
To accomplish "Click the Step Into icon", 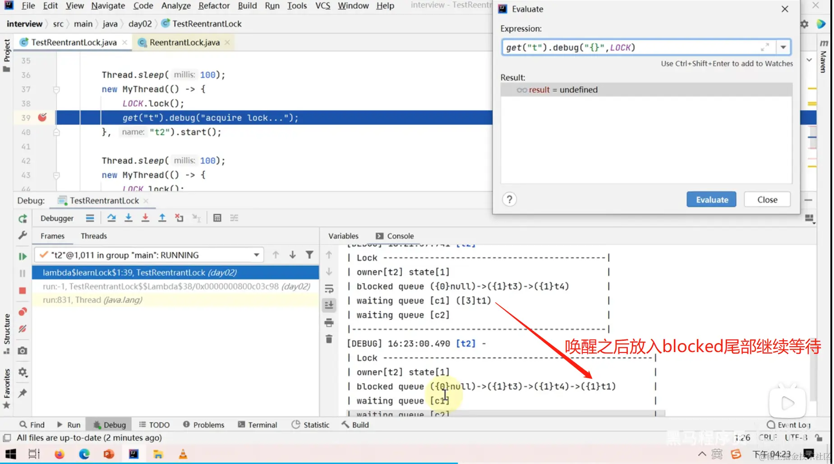I will 129,218.
